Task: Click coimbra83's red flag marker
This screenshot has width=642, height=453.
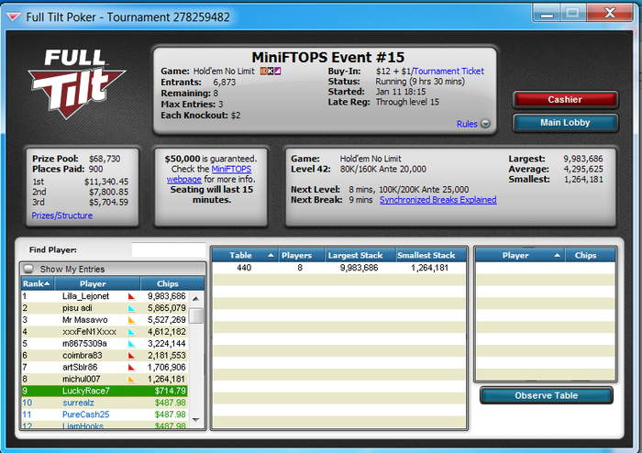Action: 131,356
